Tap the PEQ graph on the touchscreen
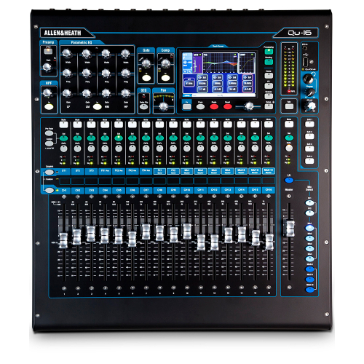 tap(221, 63)
